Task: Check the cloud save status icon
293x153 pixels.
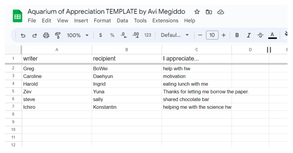Action: coord(221,12)
